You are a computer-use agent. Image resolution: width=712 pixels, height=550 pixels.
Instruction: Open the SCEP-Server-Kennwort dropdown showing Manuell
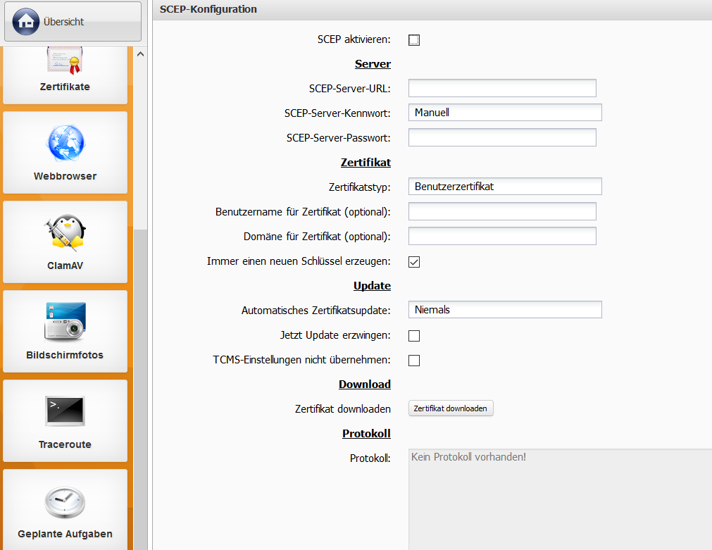point(504,113)
